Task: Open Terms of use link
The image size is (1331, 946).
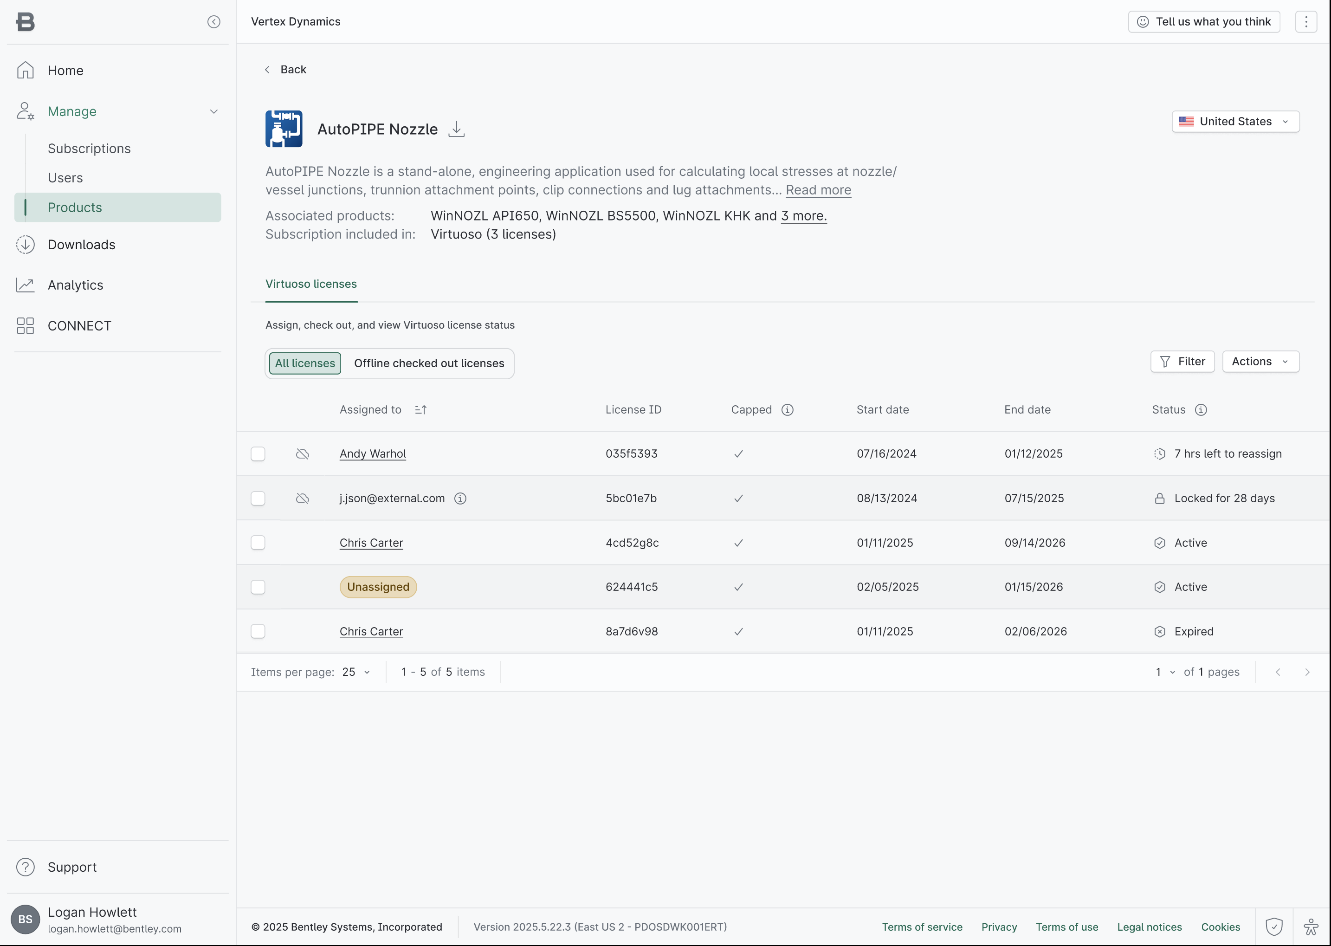Action: [x=1066, y=927]
